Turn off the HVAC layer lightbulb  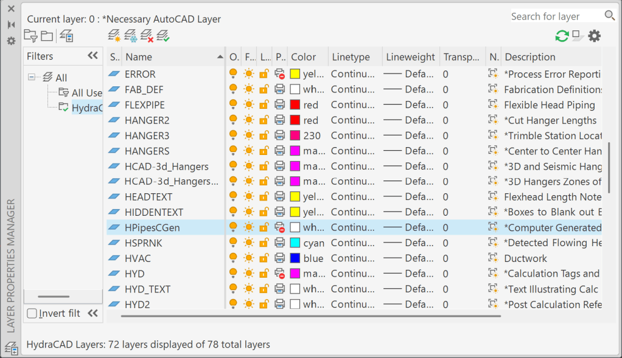[x=233, y=258]
